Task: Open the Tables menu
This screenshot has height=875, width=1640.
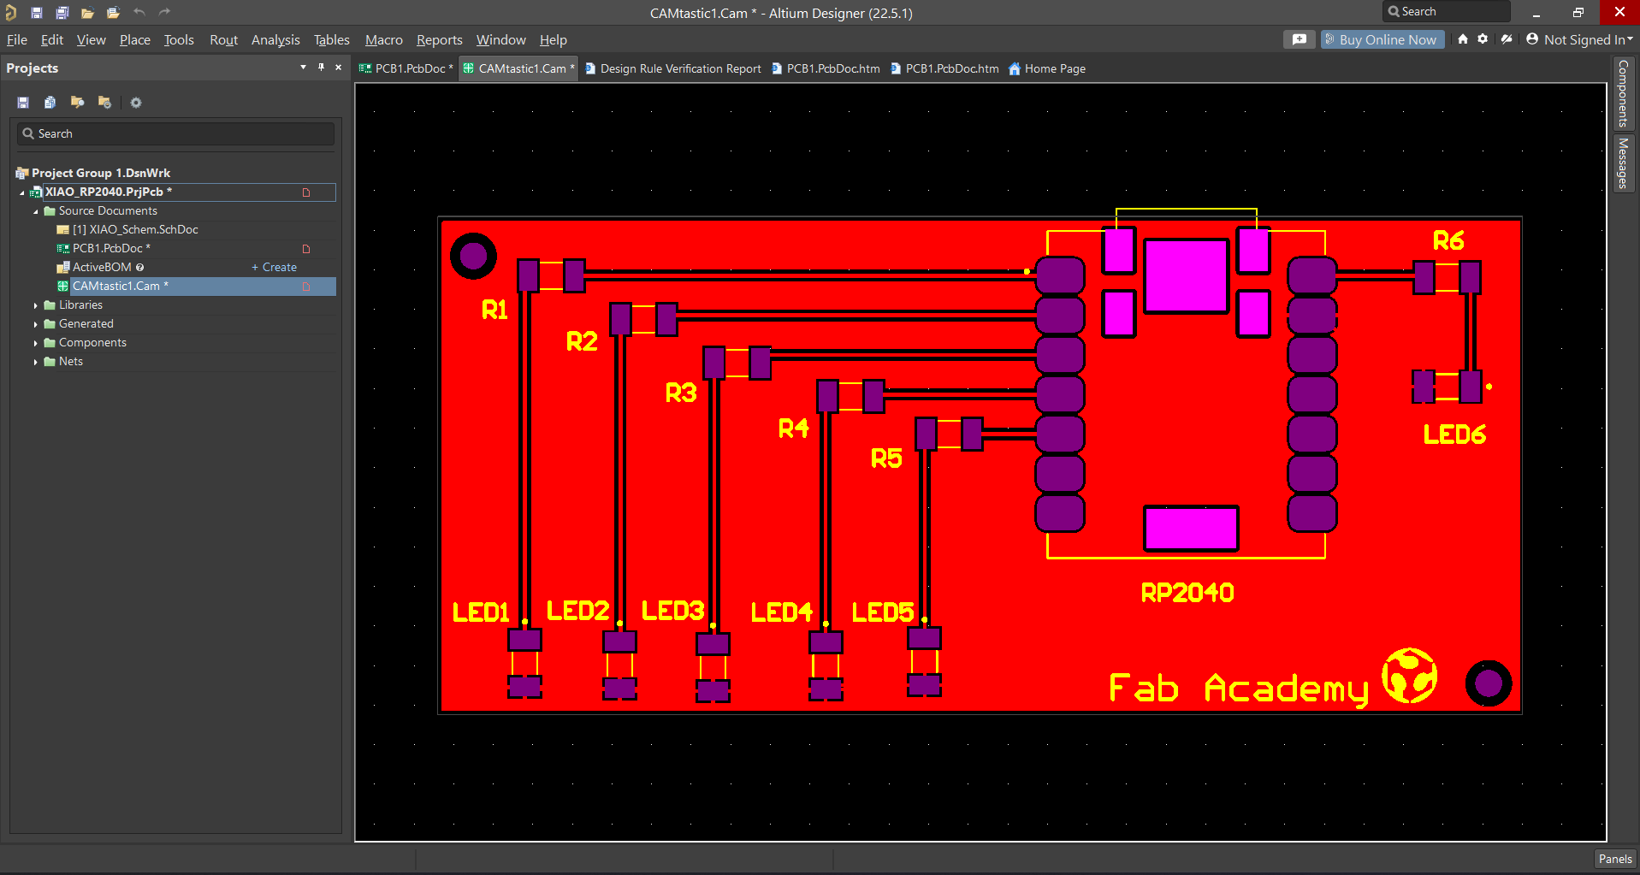Action: [332, 39]
